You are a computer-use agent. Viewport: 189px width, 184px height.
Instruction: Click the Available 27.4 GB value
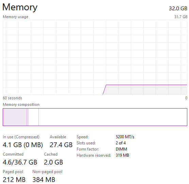point(61,145)
